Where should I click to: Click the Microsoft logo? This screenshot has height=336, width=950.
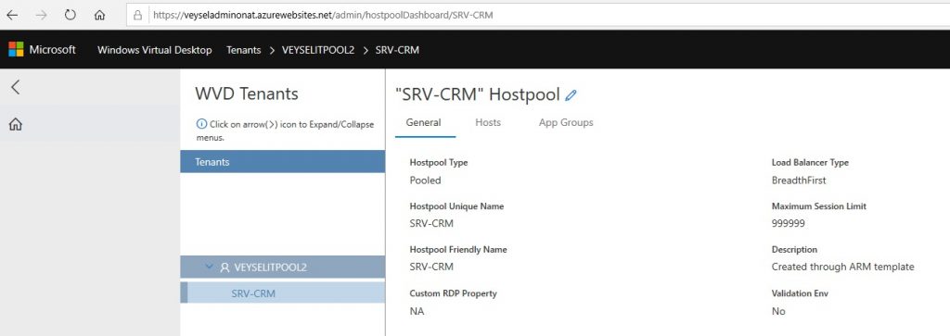pyautogui.click(x=16, y=50)
